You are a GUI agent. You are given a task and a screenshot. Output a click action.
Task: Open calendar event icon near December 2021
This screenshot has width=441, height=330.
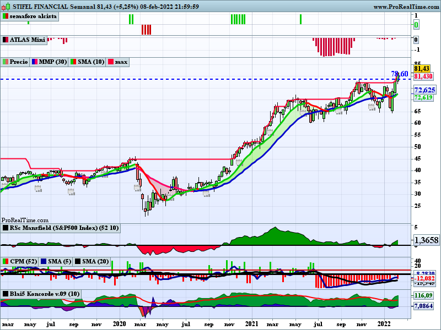tap(372, 107)
